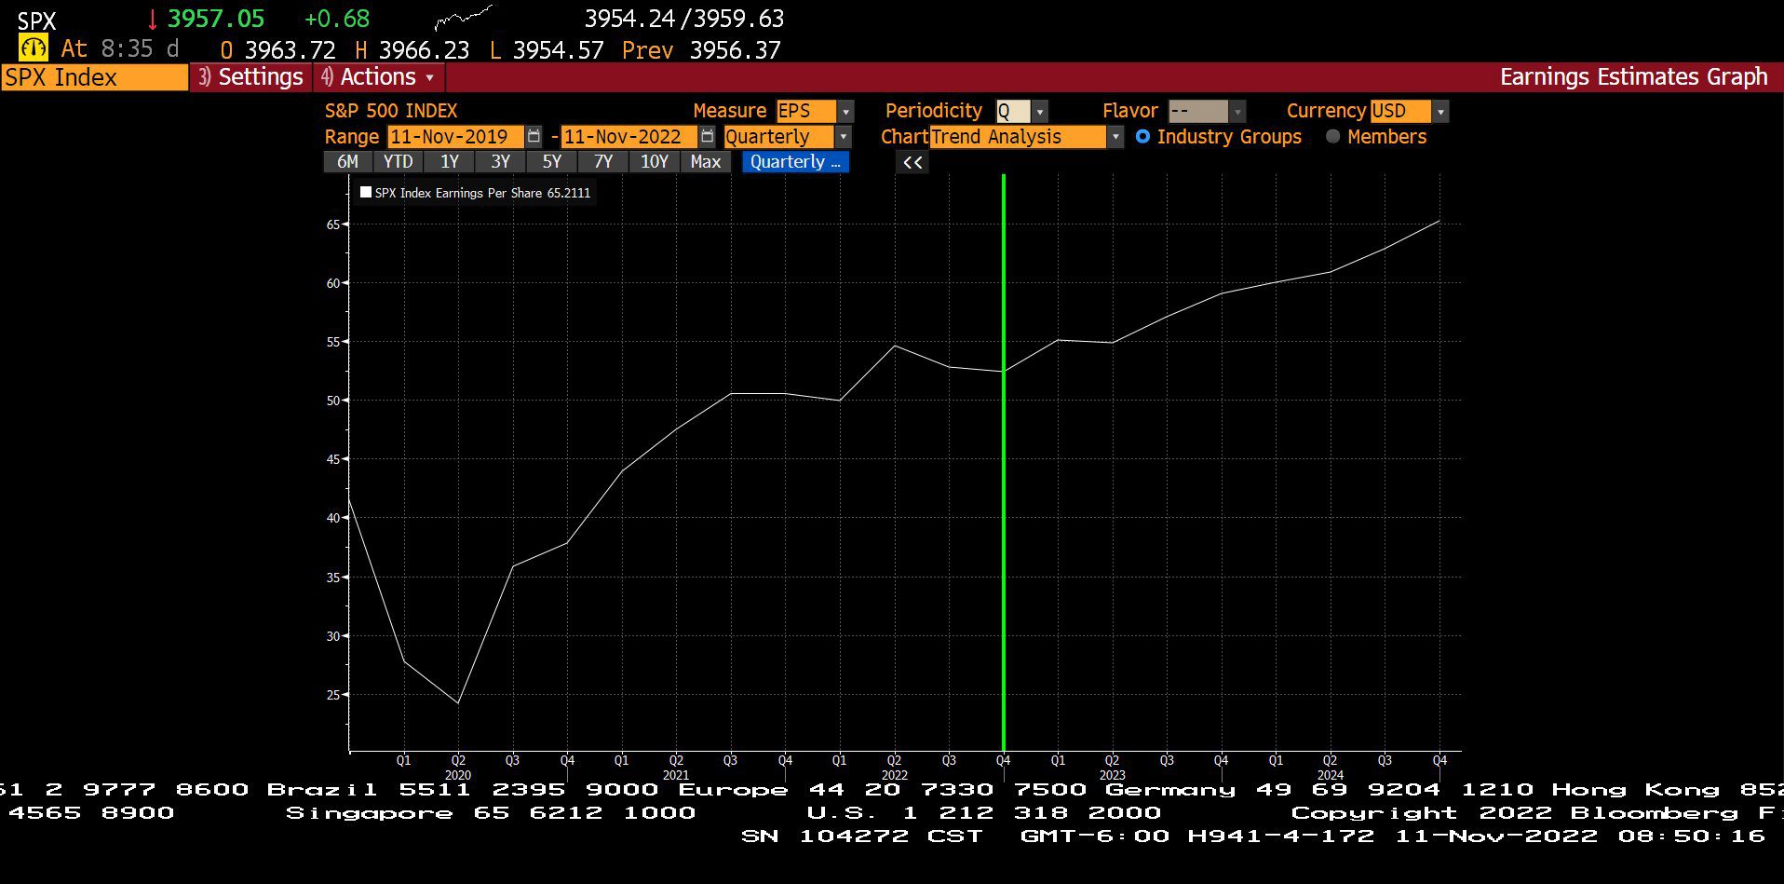Open the Actions menu
The image size is (1784, 884).
pos(378,77)
